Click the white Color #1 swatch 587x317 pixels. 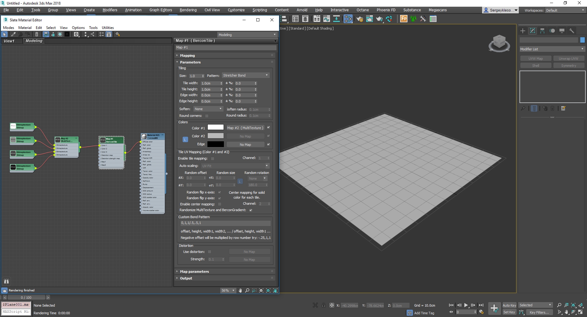(x=216, y=128)
